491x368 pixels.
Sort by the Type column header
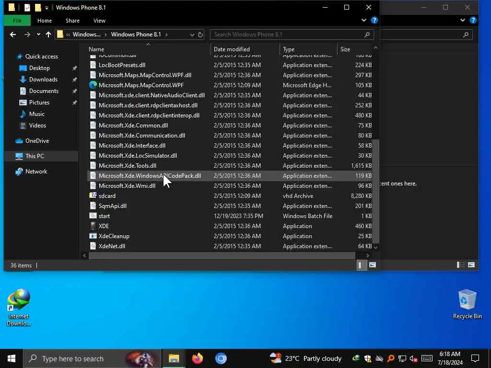(x=289, y=49)
